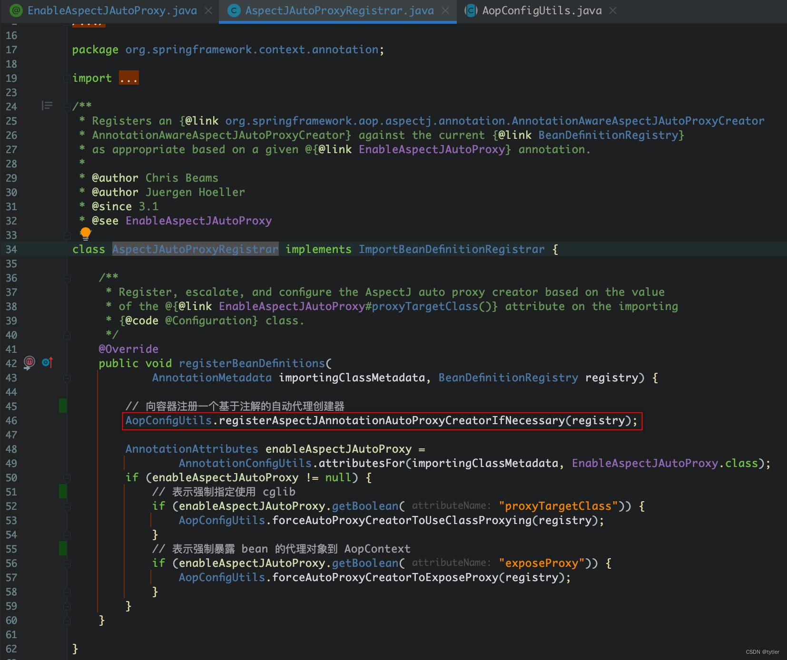The width and height of the screenshot is (787, 660).
Task: Open the AopConfigUtils.java tab
Action: [542, 10]
